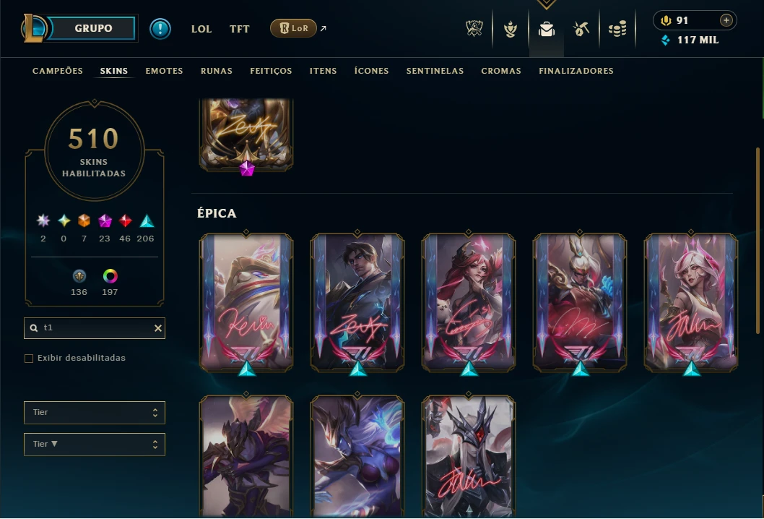
Task: Select the Keria signed T1 skin thumbnail
Action: [x=246, y=303]
